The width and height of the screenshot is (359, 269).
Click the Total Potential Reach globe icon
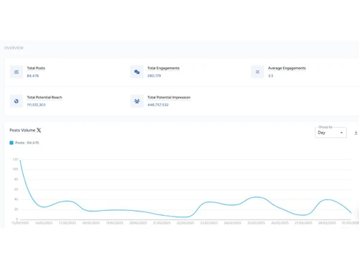(17, 101)
